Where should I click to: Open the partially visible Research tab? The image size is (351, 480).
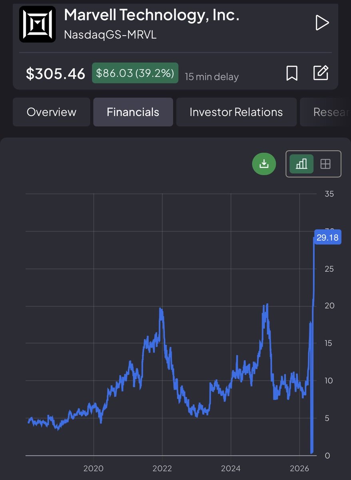[x=325, y=112]
